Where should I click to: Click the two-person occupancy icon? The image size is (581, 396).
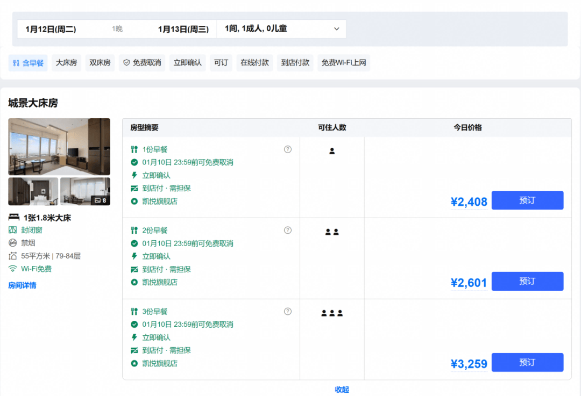[x=332, y=232]
